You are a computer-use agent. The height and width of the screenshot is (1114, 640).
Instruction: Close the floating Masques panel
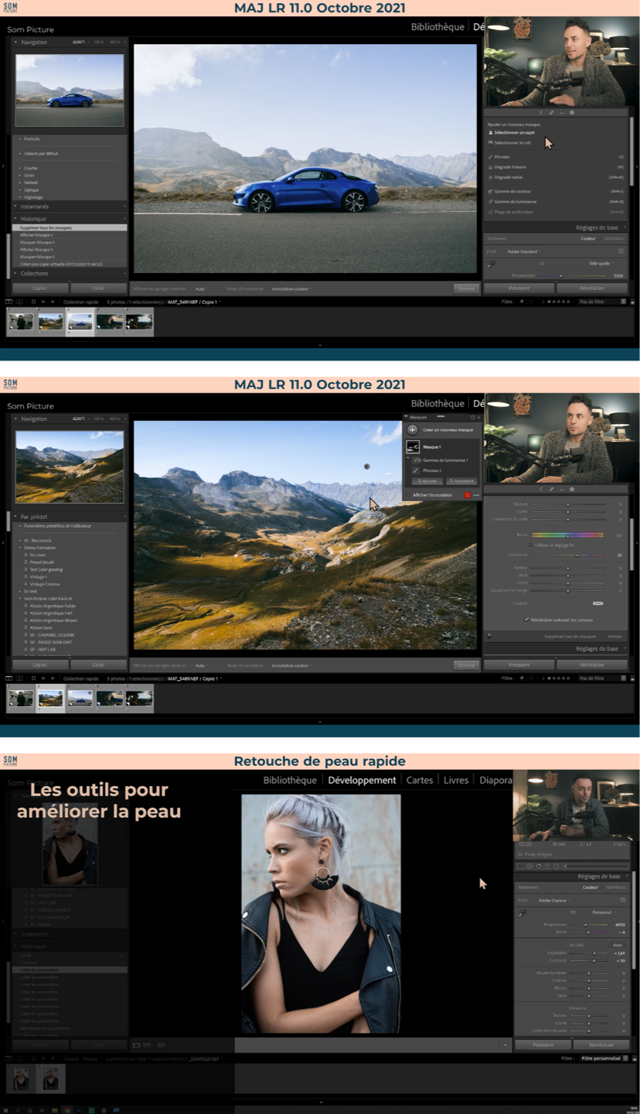[478, 417]
